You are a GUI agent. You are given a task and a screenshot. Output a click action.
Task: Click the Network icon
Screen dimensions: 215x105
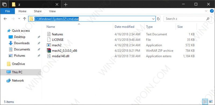pyautogui.click(x=9, y=80)
